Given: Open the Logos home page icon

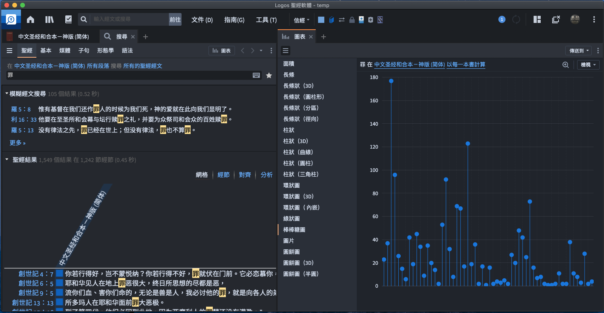Looking at the screenshot, I should pyautogui.click(x=30, y=19).
